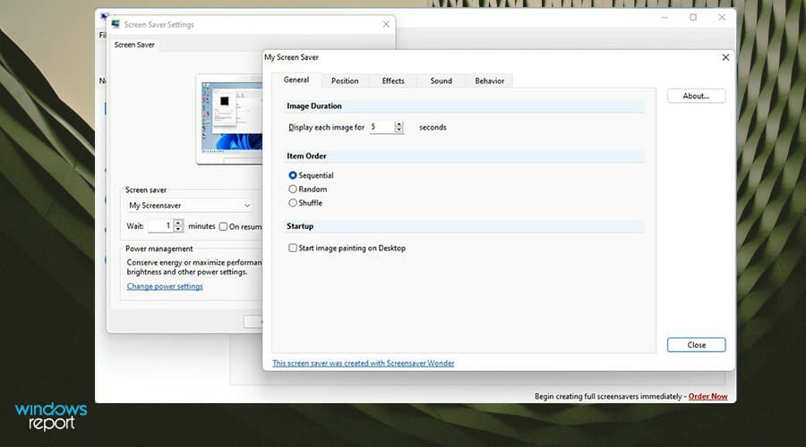Screen dimensions: 806x447
Task: Select the Shuffle item order option
Action: pos(293,203)
